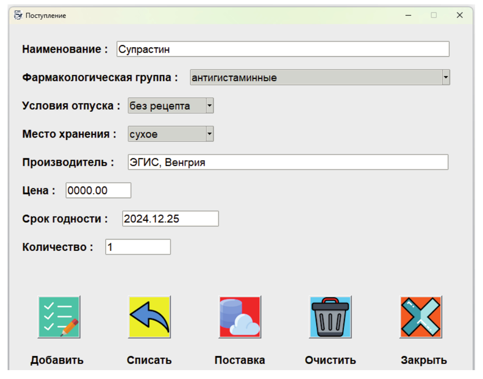
Task: Expand the Фармакологическая группа dropdown arrow
Action: (446, 77)
